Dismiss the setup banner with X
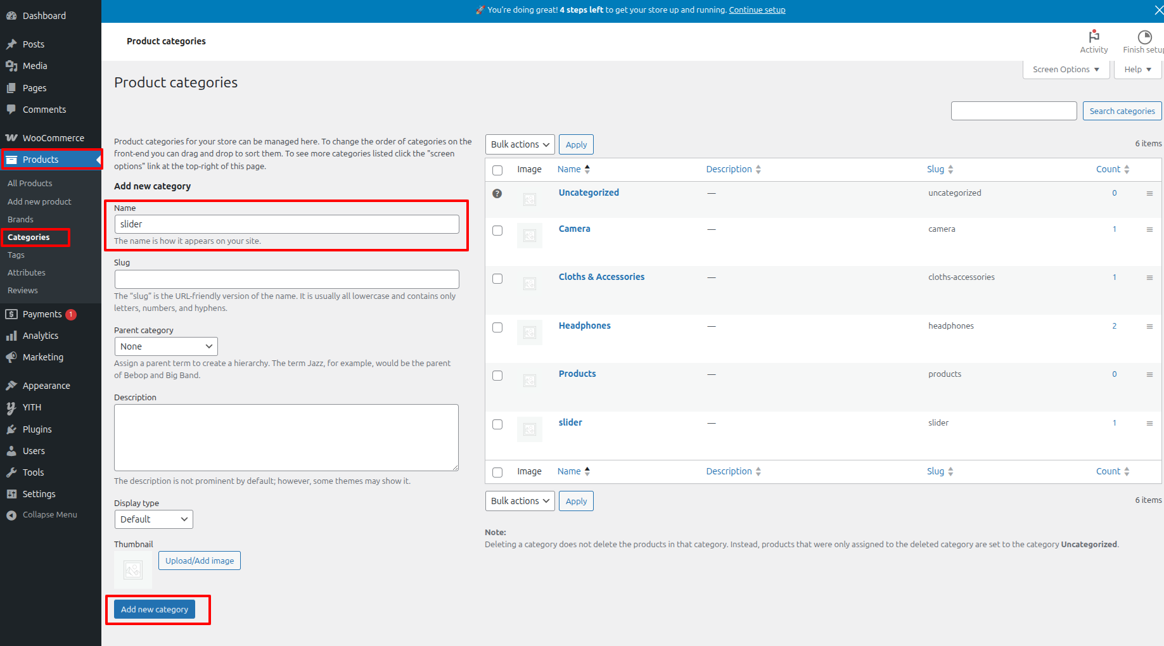 (x=1158, y=10)
